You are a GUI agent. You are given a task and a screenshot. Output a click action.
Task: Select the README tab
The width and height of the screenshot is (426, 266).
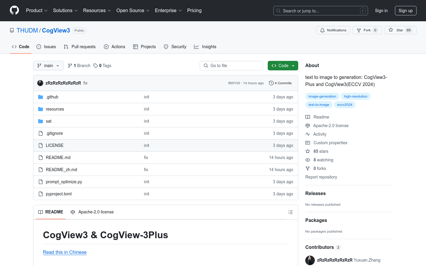51,212
